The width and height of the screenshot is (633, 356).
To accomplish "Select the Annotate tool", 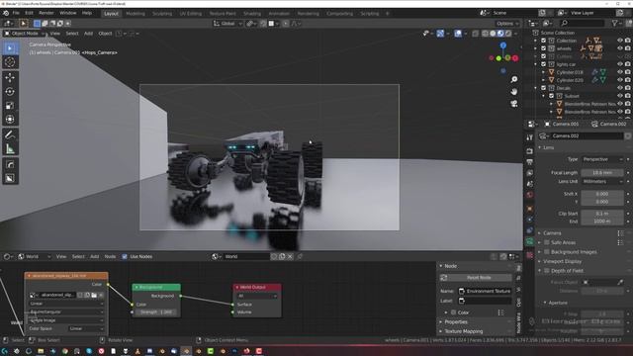I will coord(10,135).
